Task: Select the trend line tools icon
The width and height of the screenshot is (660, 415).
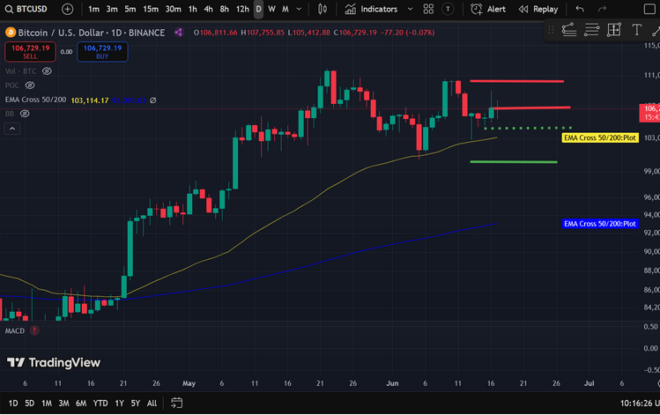Action: click(x=568, y=29)
